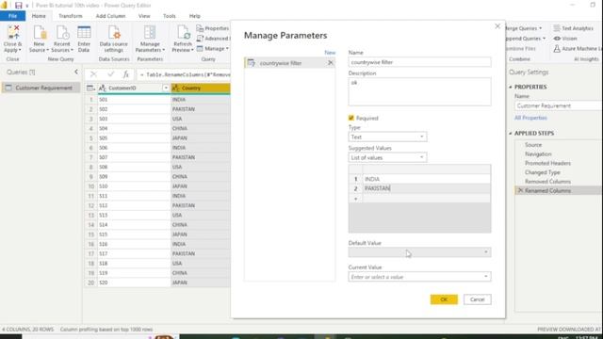Cancel the formula bar edit (X icon)

click(x=93, y=74)
